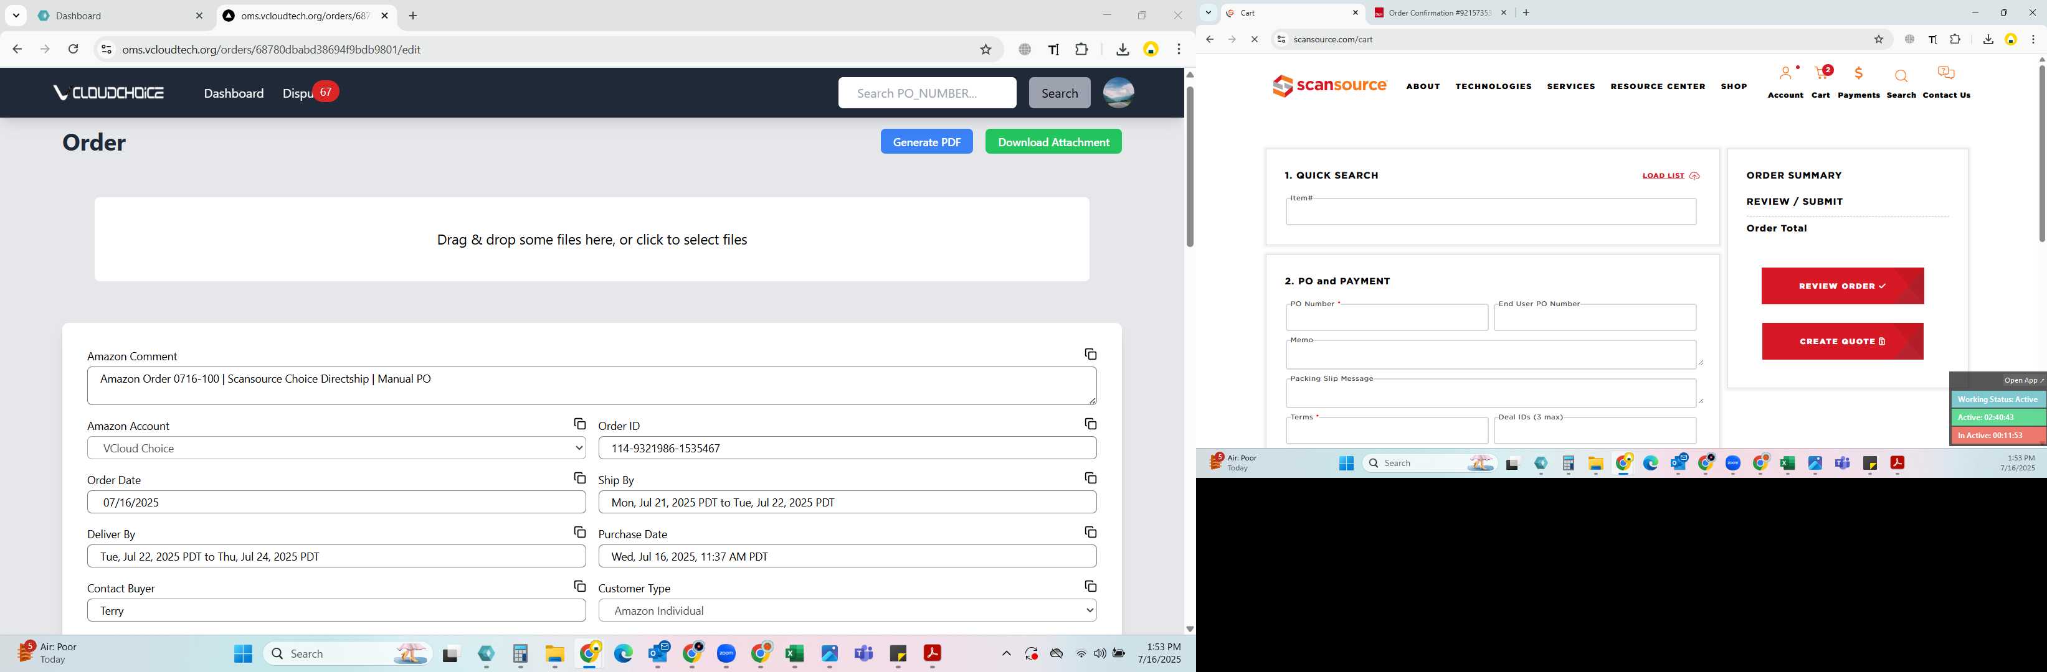Open Chrome menu in OMS browser window
Image resolution: width=2047 pixels, height=672 pixels.
pos(1179,49)
